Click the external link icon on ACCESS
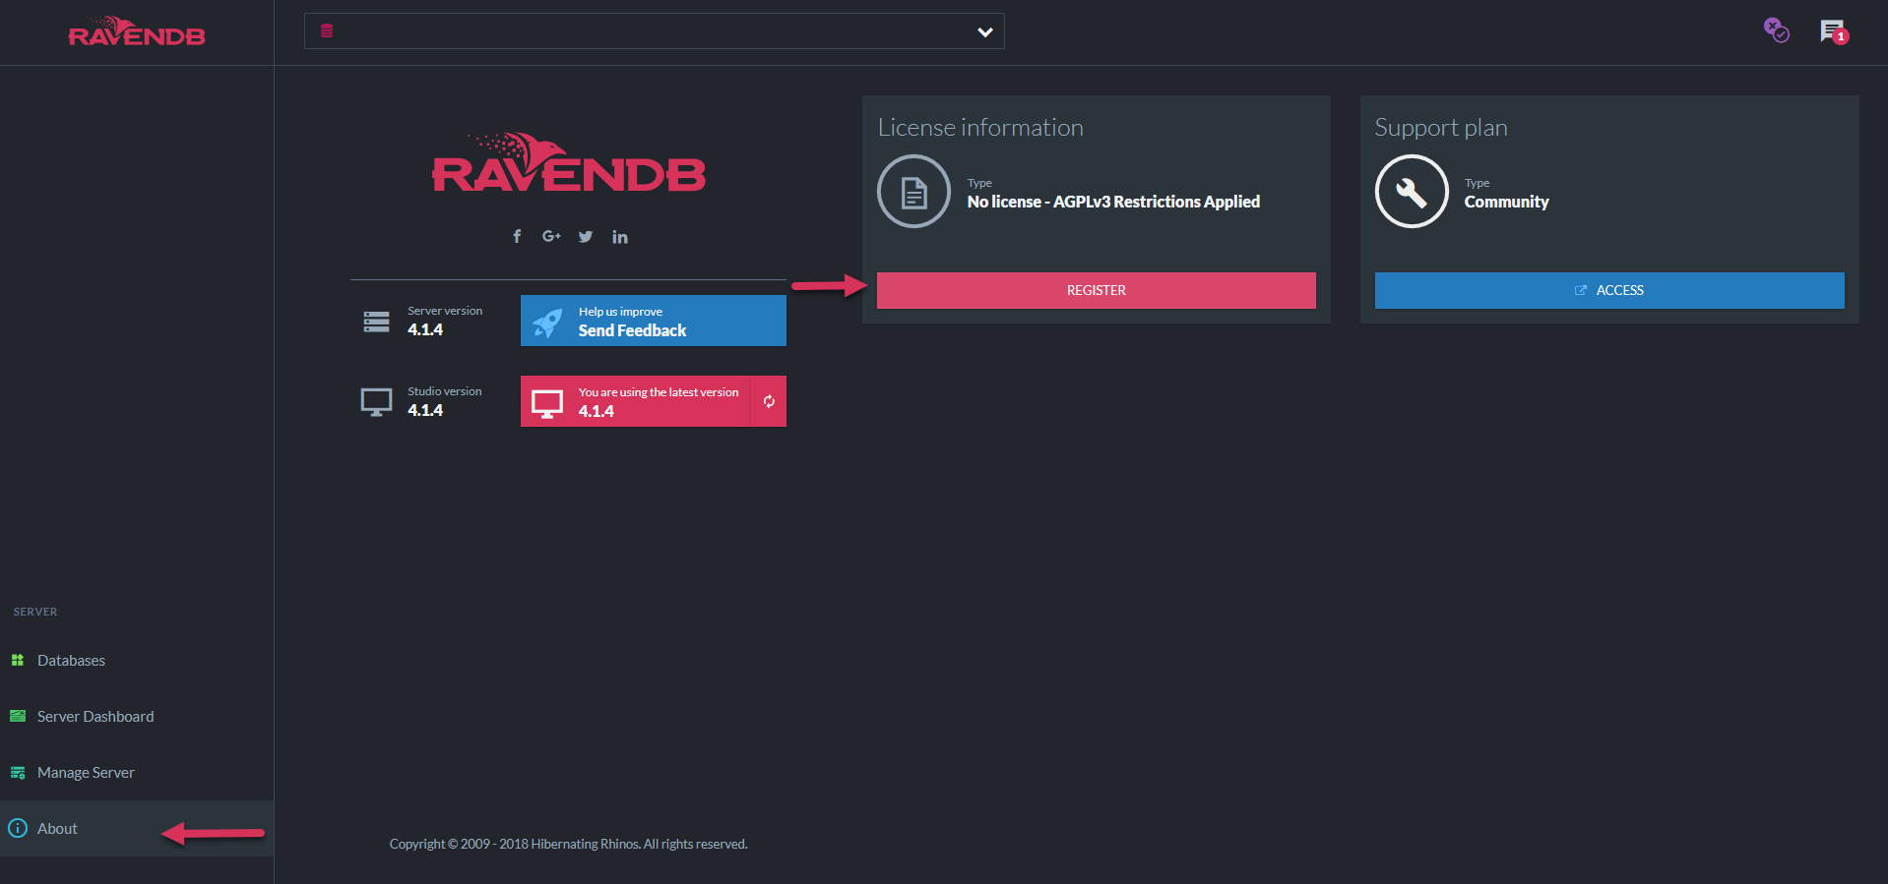The height and width of the screenshot is (884, 1888). click(x=1581, y=290)
